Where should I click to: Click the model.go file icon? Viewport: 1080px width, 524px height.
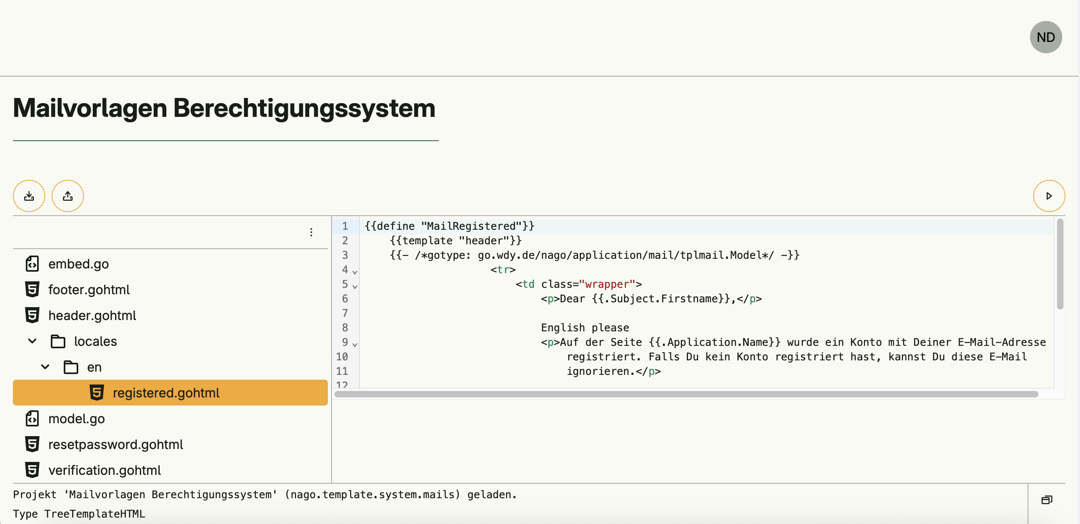(x=32, y=419)
